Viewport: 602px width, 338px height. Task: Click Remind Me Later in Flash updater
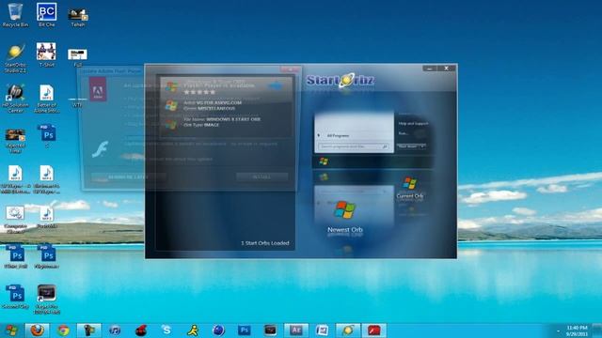128,177
